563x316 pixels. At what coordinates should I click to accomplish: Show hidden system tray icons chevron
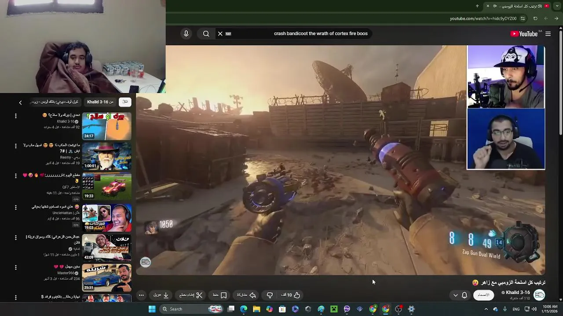(486, 309)
